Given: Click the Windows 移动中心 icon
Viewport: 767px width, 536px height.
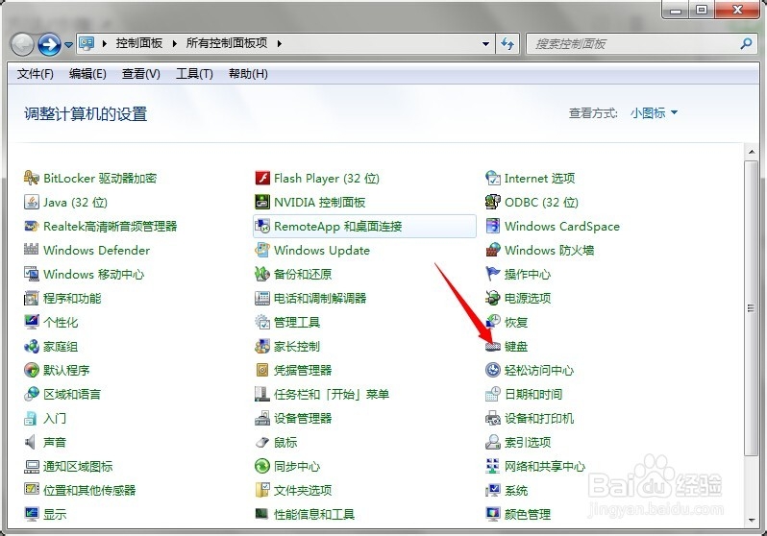Looking at the screenshot, I should pyautogui.click(x=32, y=274).
